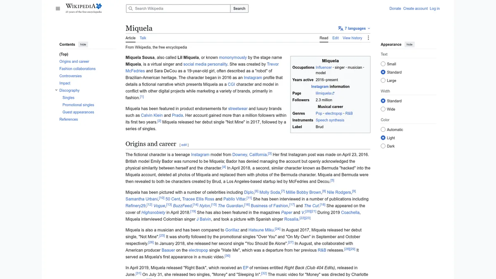Go to the Wikipedia logo home page

83,8
